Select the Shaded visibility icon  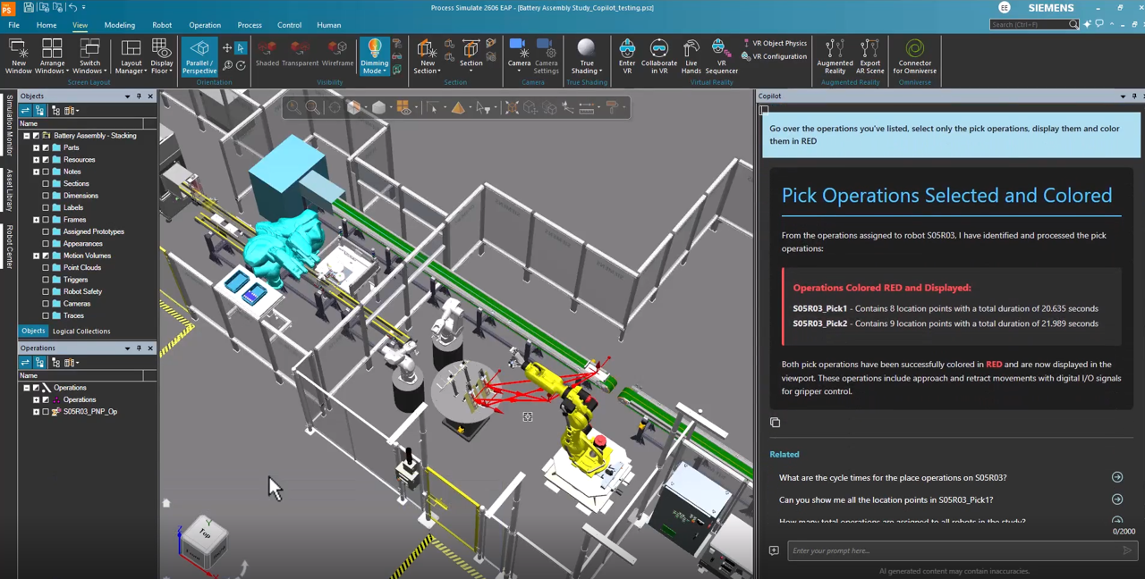click(x=267, y=54)
